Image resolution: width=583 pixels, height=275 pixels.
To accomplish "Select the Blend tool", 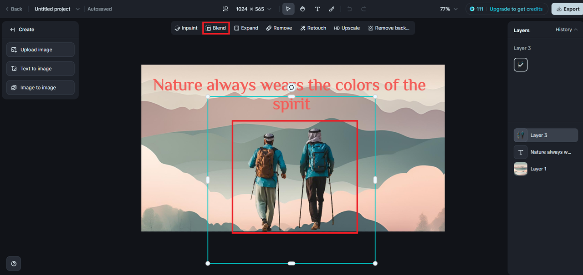I will point(215,28).
